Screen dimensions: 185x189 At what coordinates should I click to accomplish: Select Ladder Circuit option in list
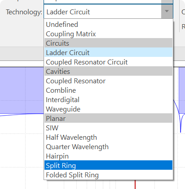pyautogui.click(x=108, y=52)
